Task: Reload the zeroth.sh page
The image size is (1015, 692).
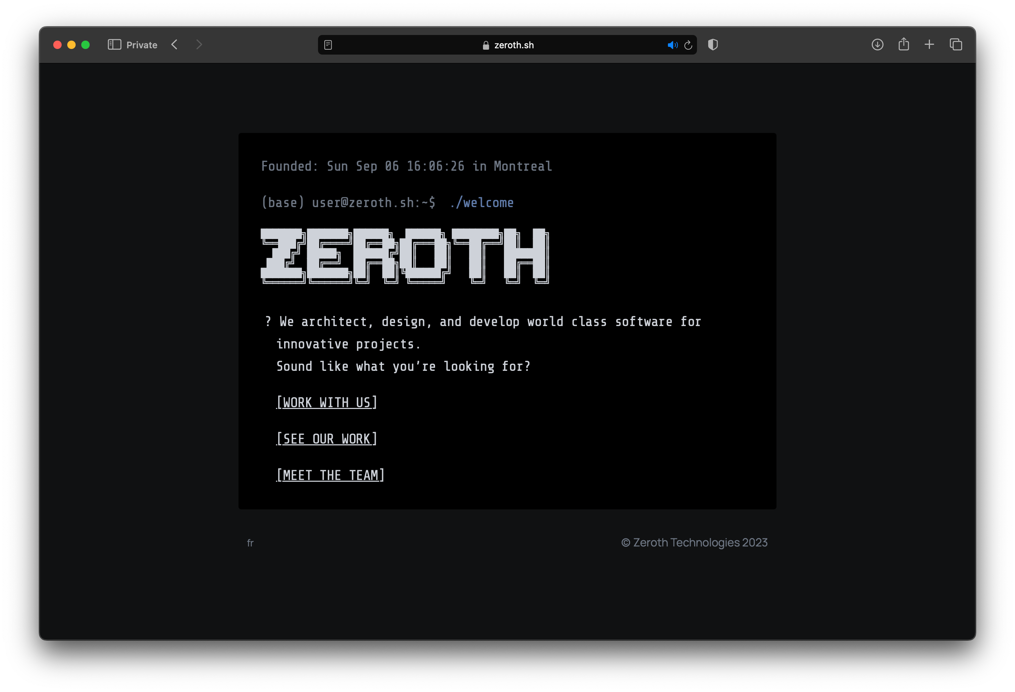Action: pos(688,44)
